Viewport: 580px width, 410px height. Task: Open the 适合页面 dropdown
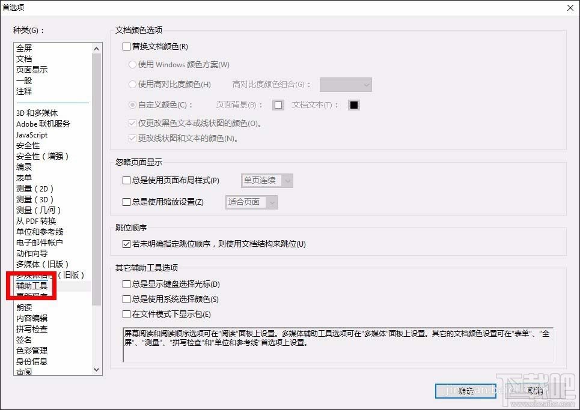point(251,202)
